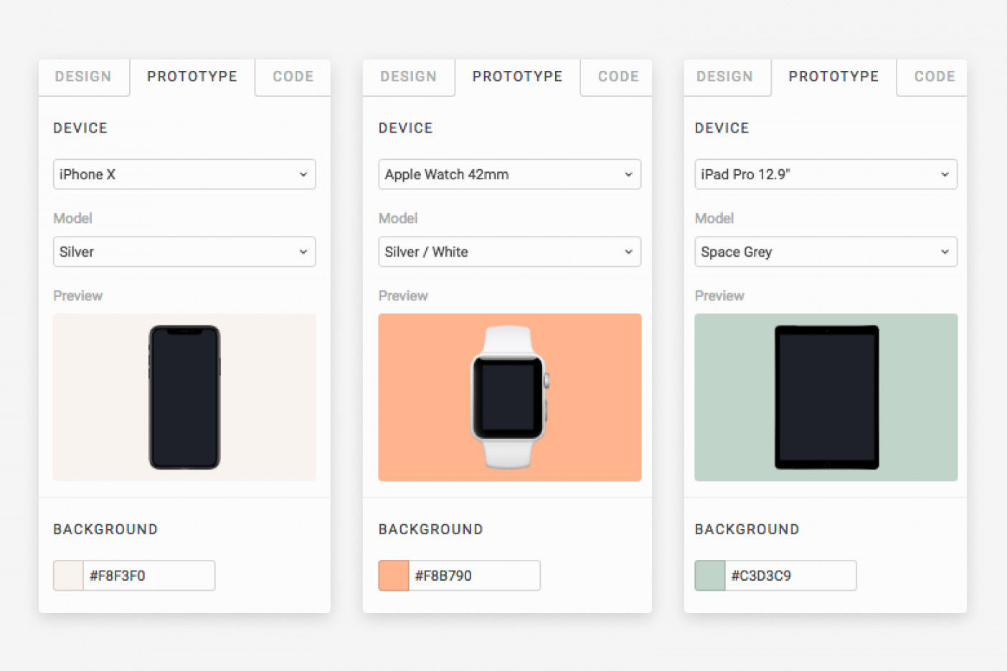Switch to the Code tab in the iPhone X panel

coord(293,77)
